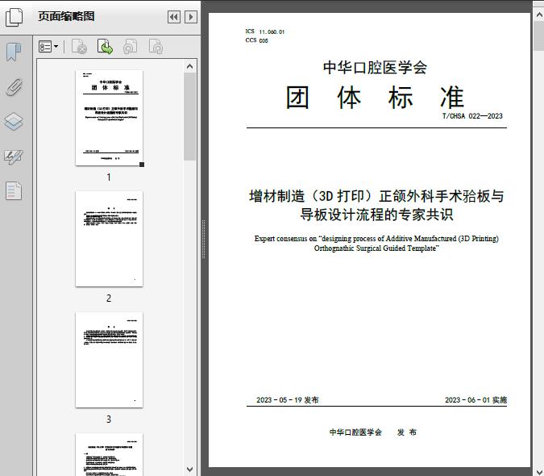Viewport: 544px width, 476px height.
Task: Click the CCS C05 code text
Action: click(x=257, y=40)
